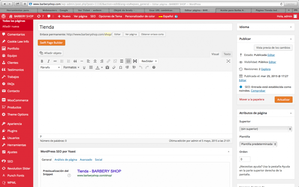Toggle the toolbar kitchen sink
The height and width of the screenshot is (187, 299).
(128, 61)
